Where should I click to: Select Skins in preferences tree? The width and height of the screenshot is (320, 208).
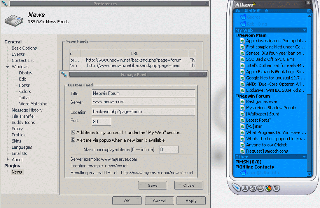[16, 141]
